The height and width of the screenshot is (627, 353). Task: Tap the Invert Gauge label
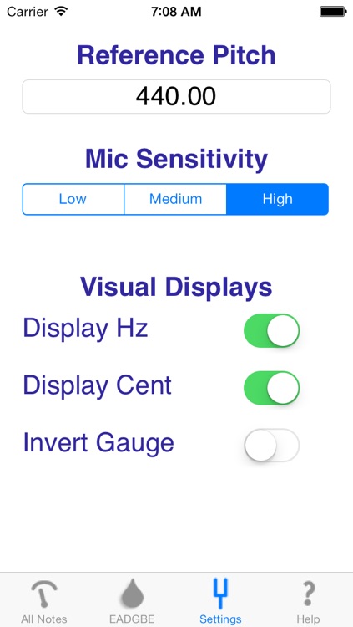click(x=98, y=443)
